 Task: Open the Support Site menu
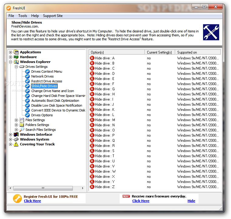(x=53, y=16)
